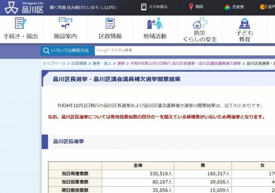
Task: Go to トップページ breadcrumb link
Action: click(x=55, y=63)
